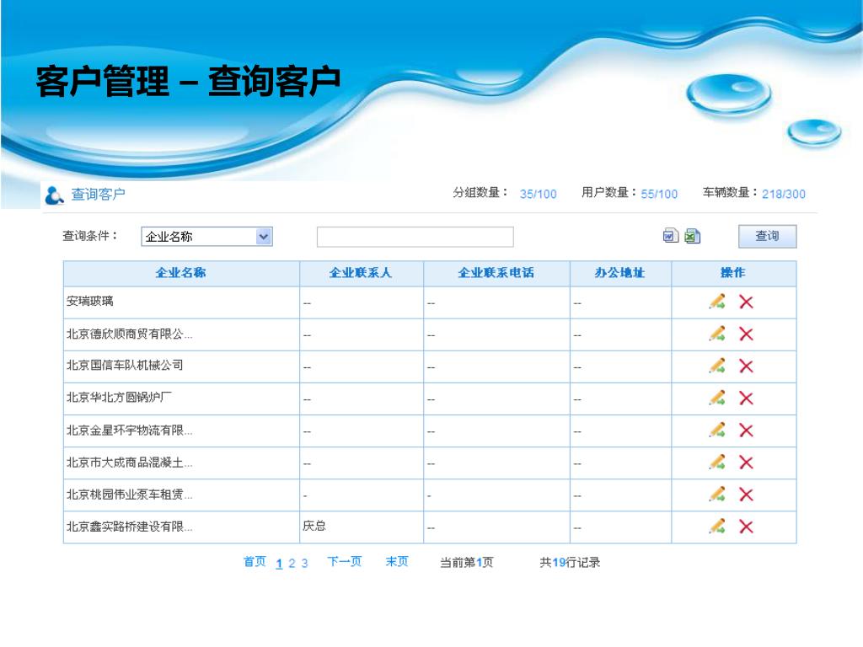863x647 pixels.
Task: Jump to page 3 in pagination
Action: click(304, 564)
